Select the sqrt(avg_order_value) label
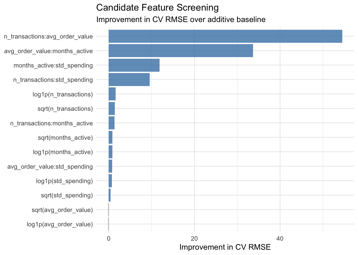This screenshot has height=255, width=358. (x=62, y=210)
